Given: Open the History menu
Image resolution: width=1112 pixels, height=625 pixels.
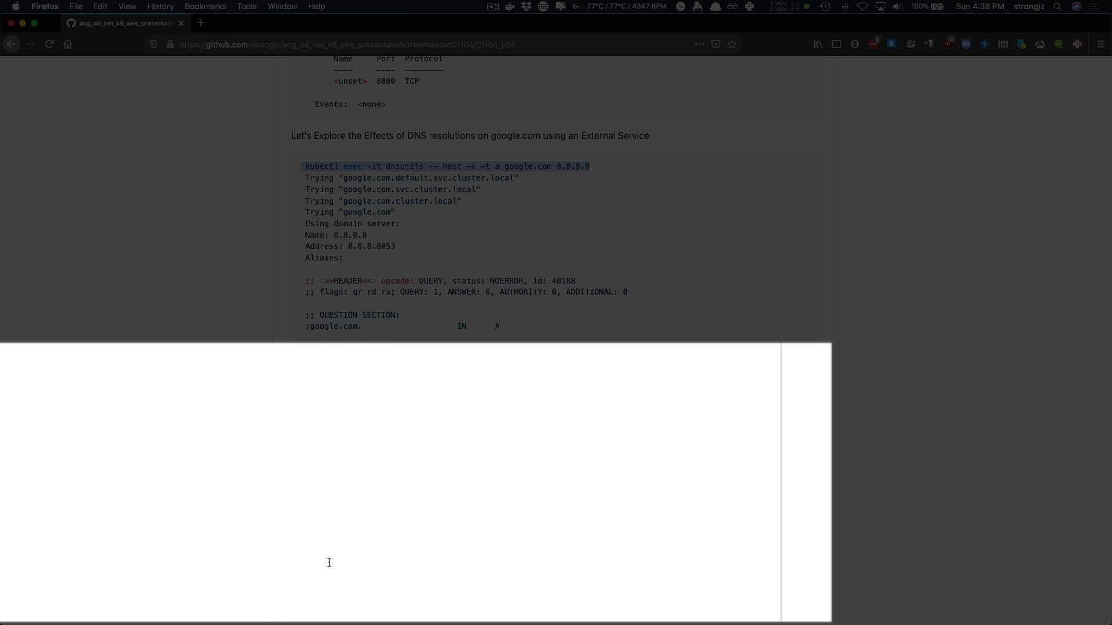Looking at the screenshot, I should point(160,6).
